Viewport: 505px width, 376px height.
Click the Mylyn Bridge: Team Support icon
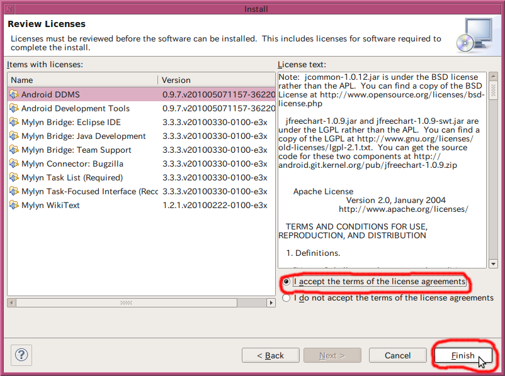[14, 150]
